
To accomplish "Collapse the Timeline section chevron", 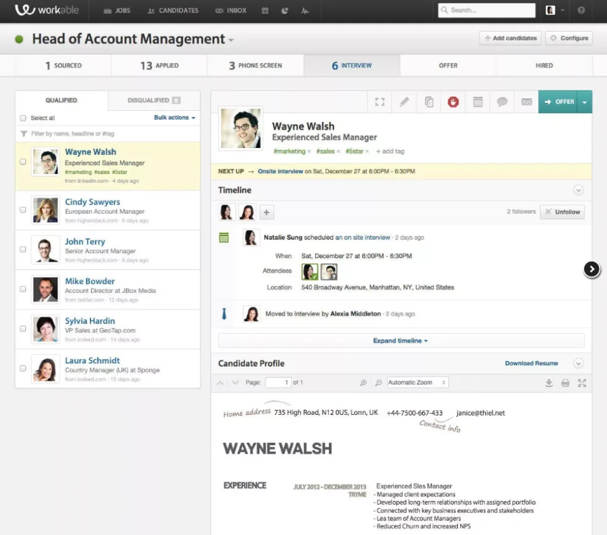I will pos(579,190).
